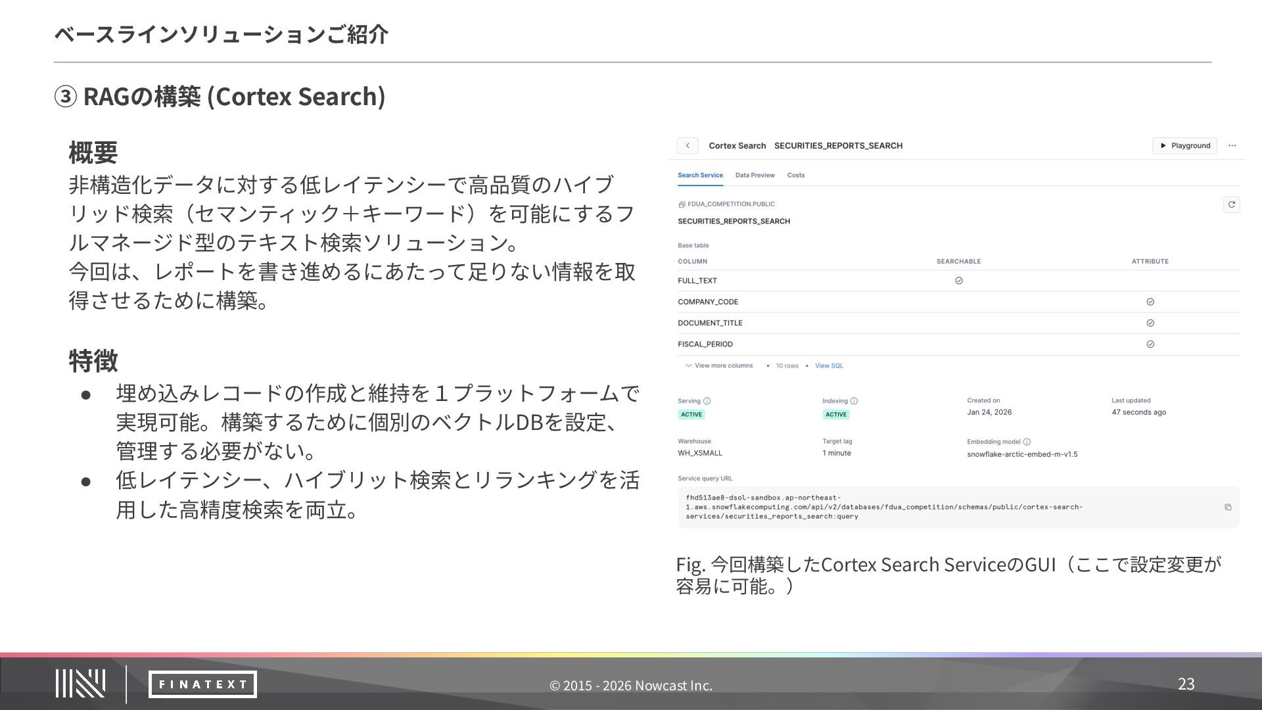Image resolution: width=1262 pixels, height=710 pixels.
Task: Click the FISCAL_PERIOD attribute checkmark
Action: click(1150, 344)
